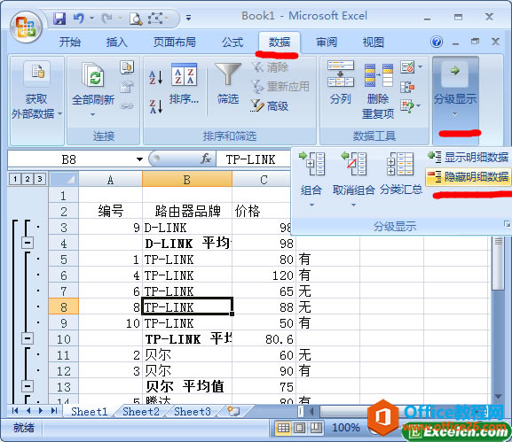Click the Sort A to Z ascending icon
512x442 pixels.
156,78
